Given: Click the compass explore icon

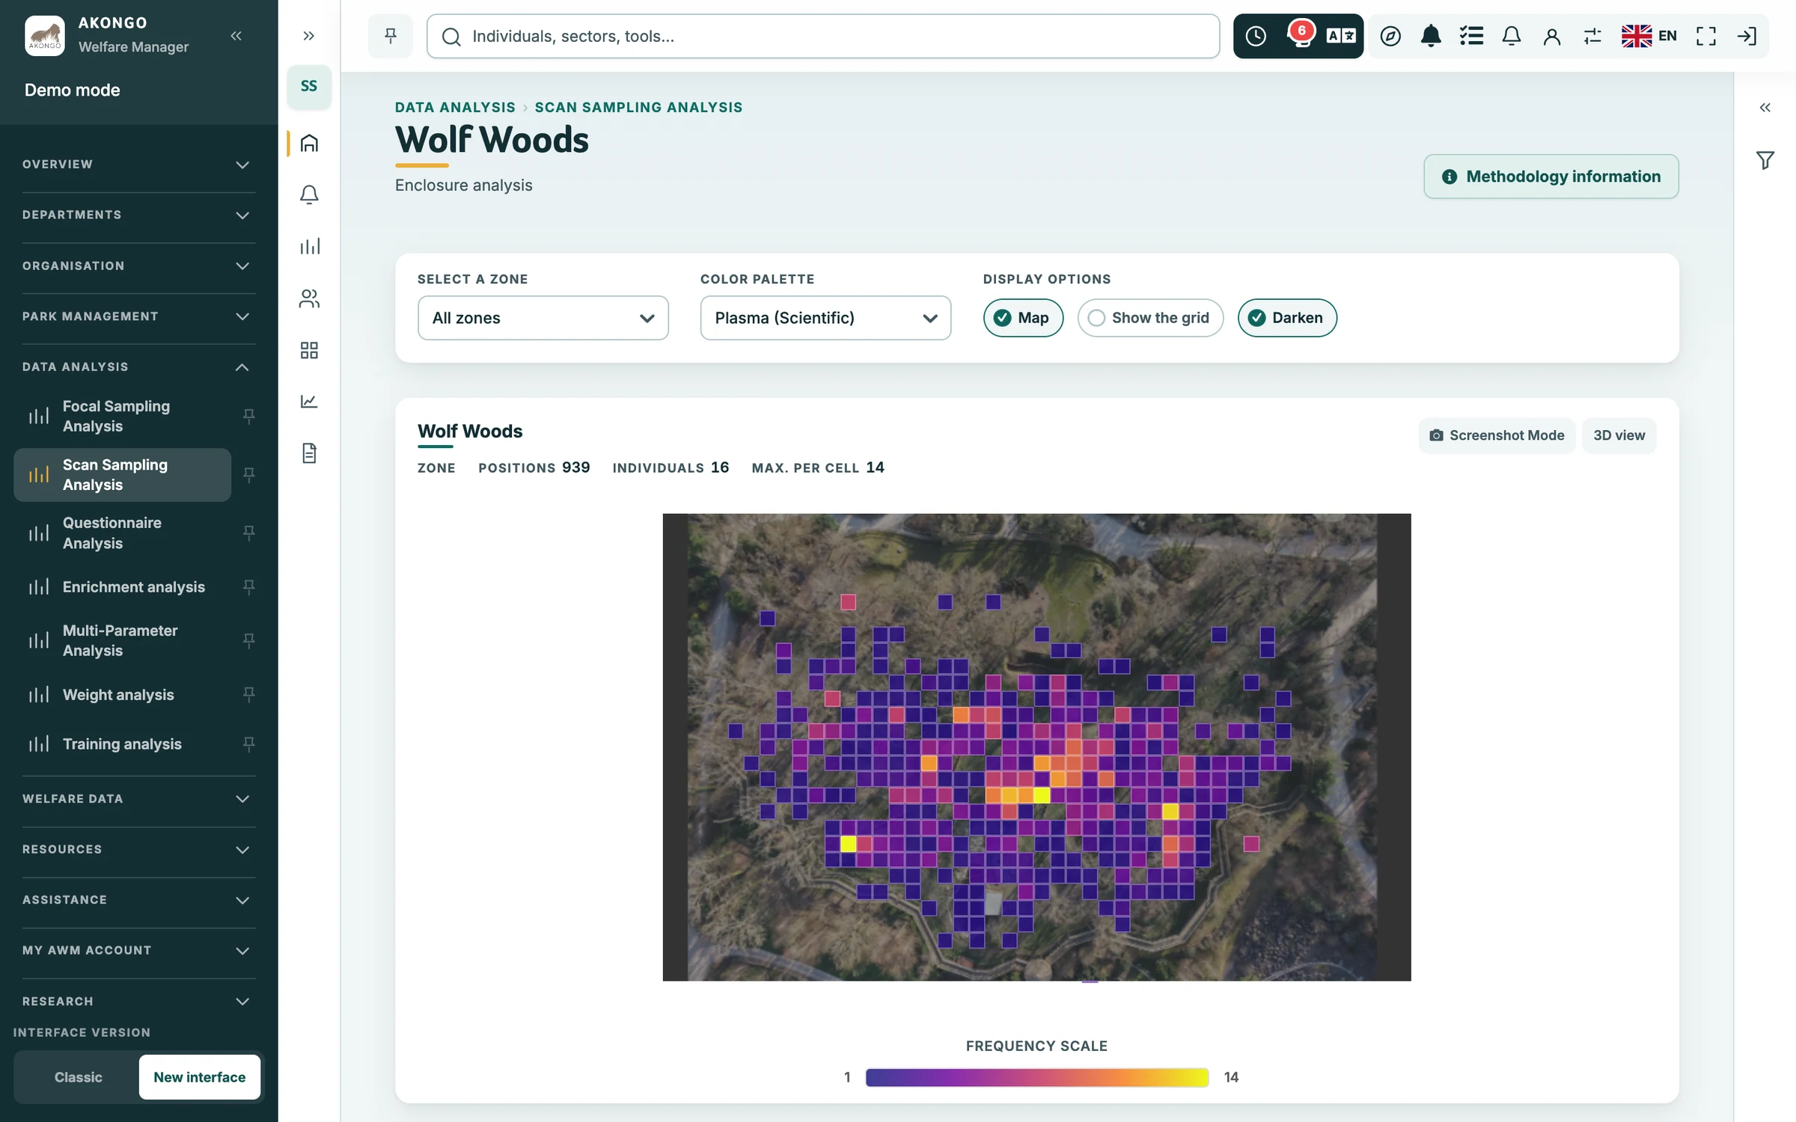Looking at the screenshot, I should (1390, 36).
